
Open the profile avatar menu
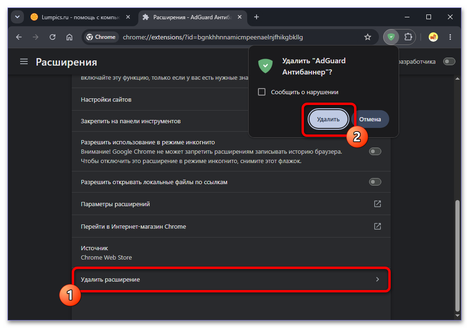tap(433, 37)
